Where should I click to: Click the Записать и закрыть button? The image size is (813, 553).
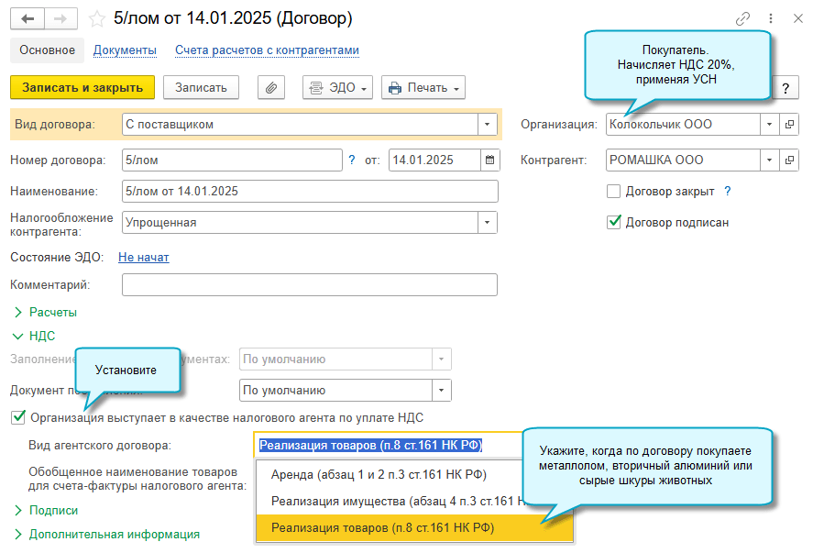tap(82, 88)
